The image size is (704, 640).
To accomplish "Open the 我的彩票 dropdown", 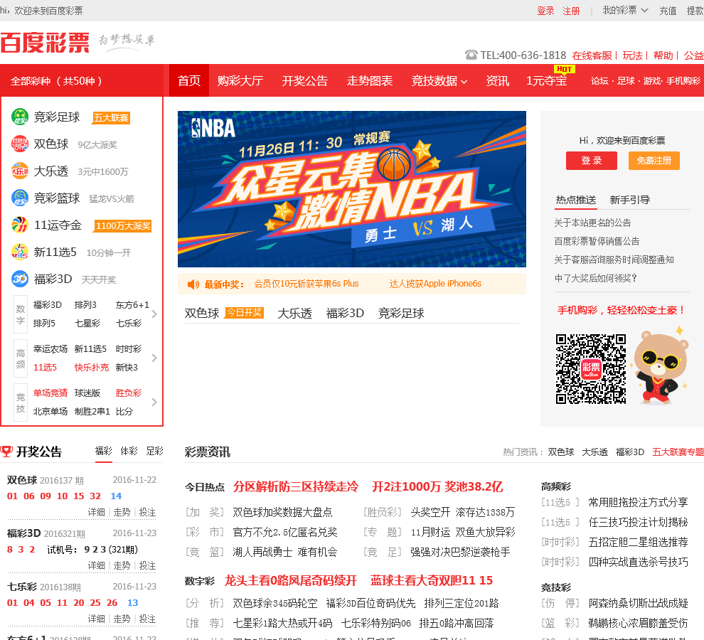I will (625, 11).
